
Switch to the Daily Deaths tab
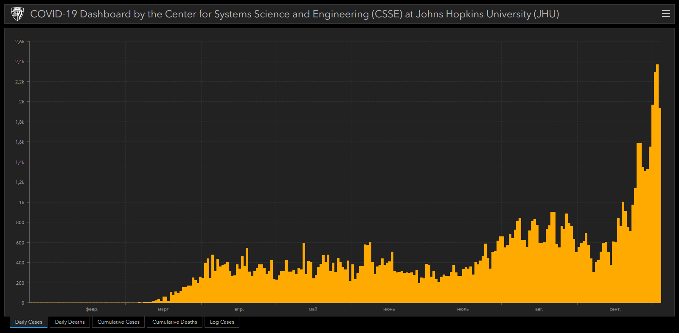pyautogui.click(x=70, y=322)
